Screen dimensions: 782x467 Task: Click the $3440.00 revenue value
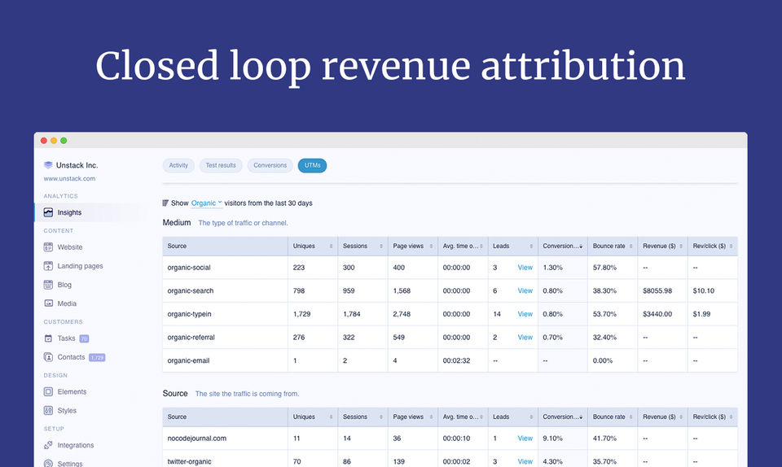(x=657, y=314)
